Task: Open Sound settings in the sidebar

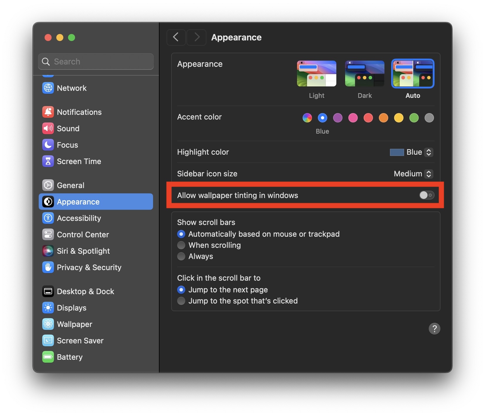Action: tap(68, 128)
